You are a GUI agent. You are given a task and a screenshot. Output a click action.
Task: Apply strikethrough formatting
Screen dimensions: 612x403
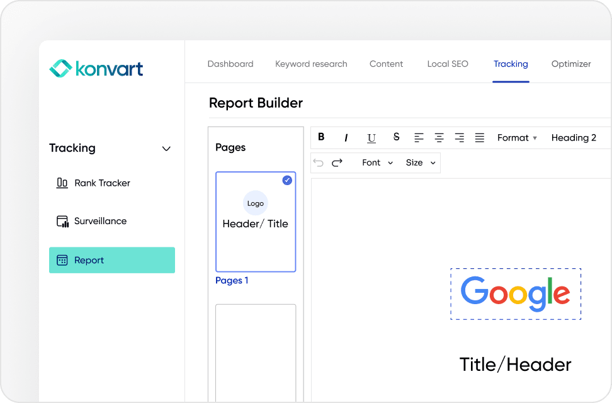click(396, 137)
